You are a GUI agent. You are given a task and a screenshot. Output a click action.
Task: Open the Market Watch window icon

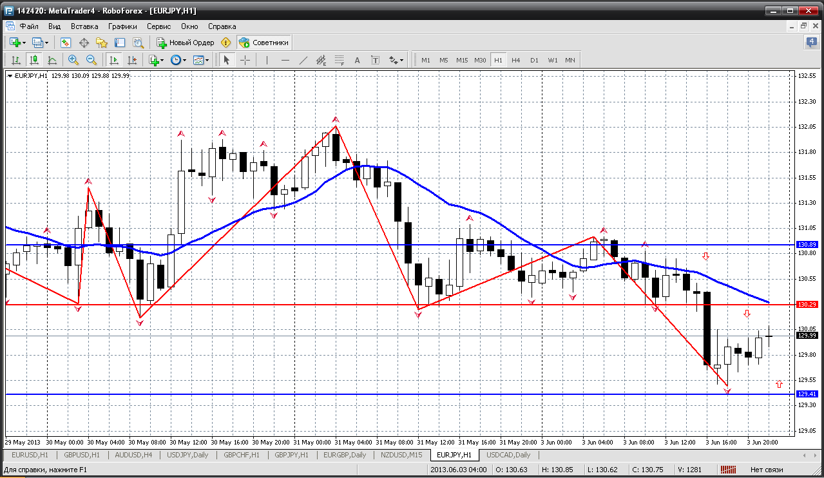(x=66, y=43)
